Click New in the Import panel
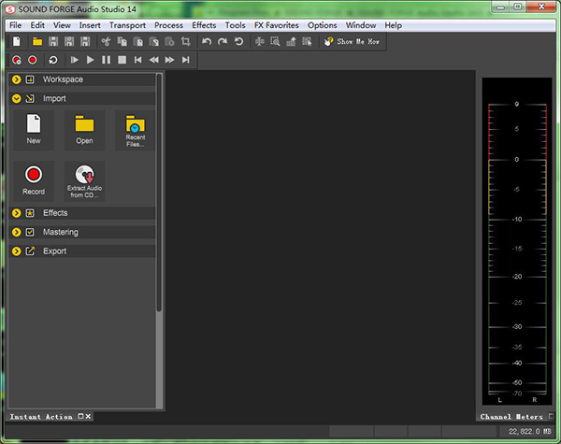This screenshot has height=444, width=561. [34, 130]
